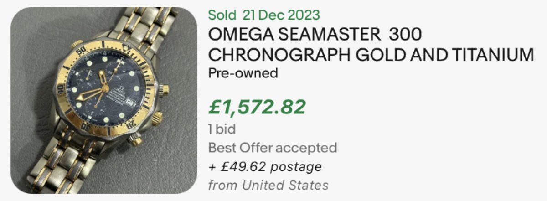547x201 pixels.
Task: Click the lower chronograph pusher in photo
Action: [x=135, y=139]
